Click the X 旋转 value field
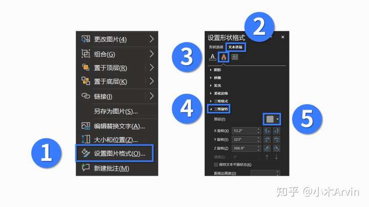Viewport: 369px width, 207px height. (246, 131)
